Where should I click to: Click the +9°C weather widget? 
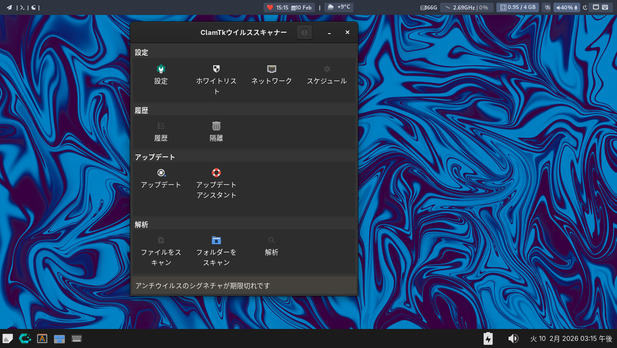tap(339, 7)
